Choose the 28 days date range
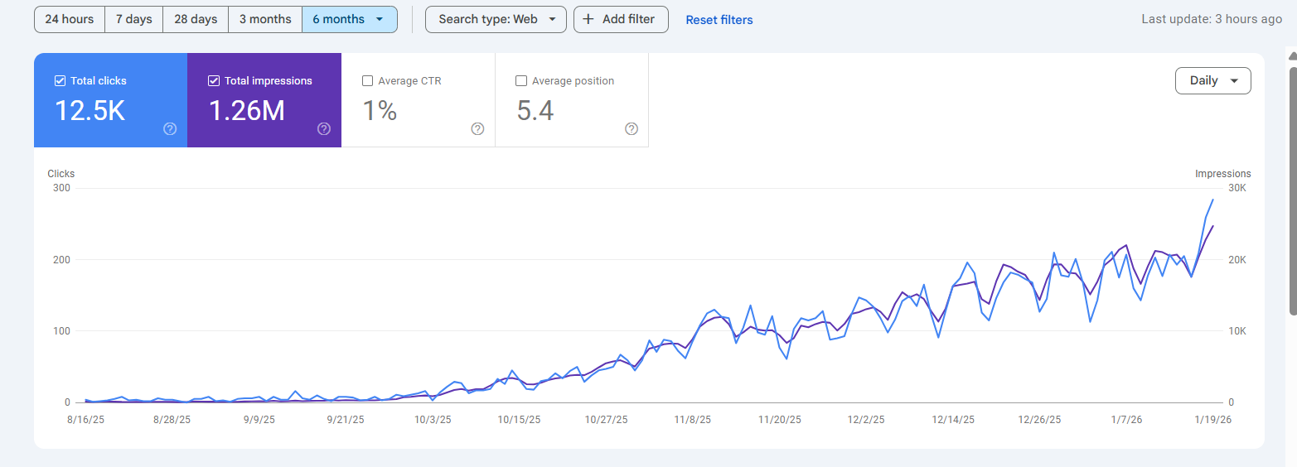The height and width of the screenshot is (467, 1297). pyautogui.click(x=196, y=19)
